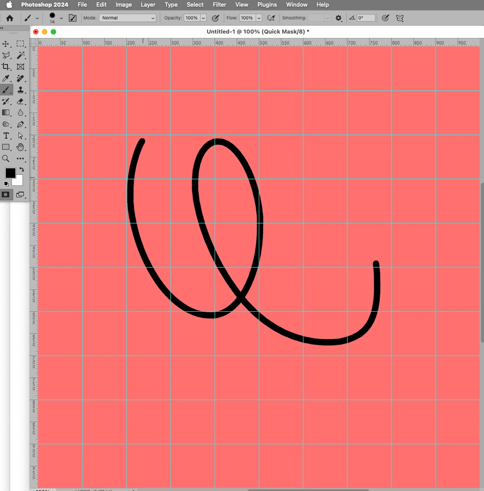This screenshot has height=491, width=484.
Task: Select the Frame tool
Action: point(20,67)
